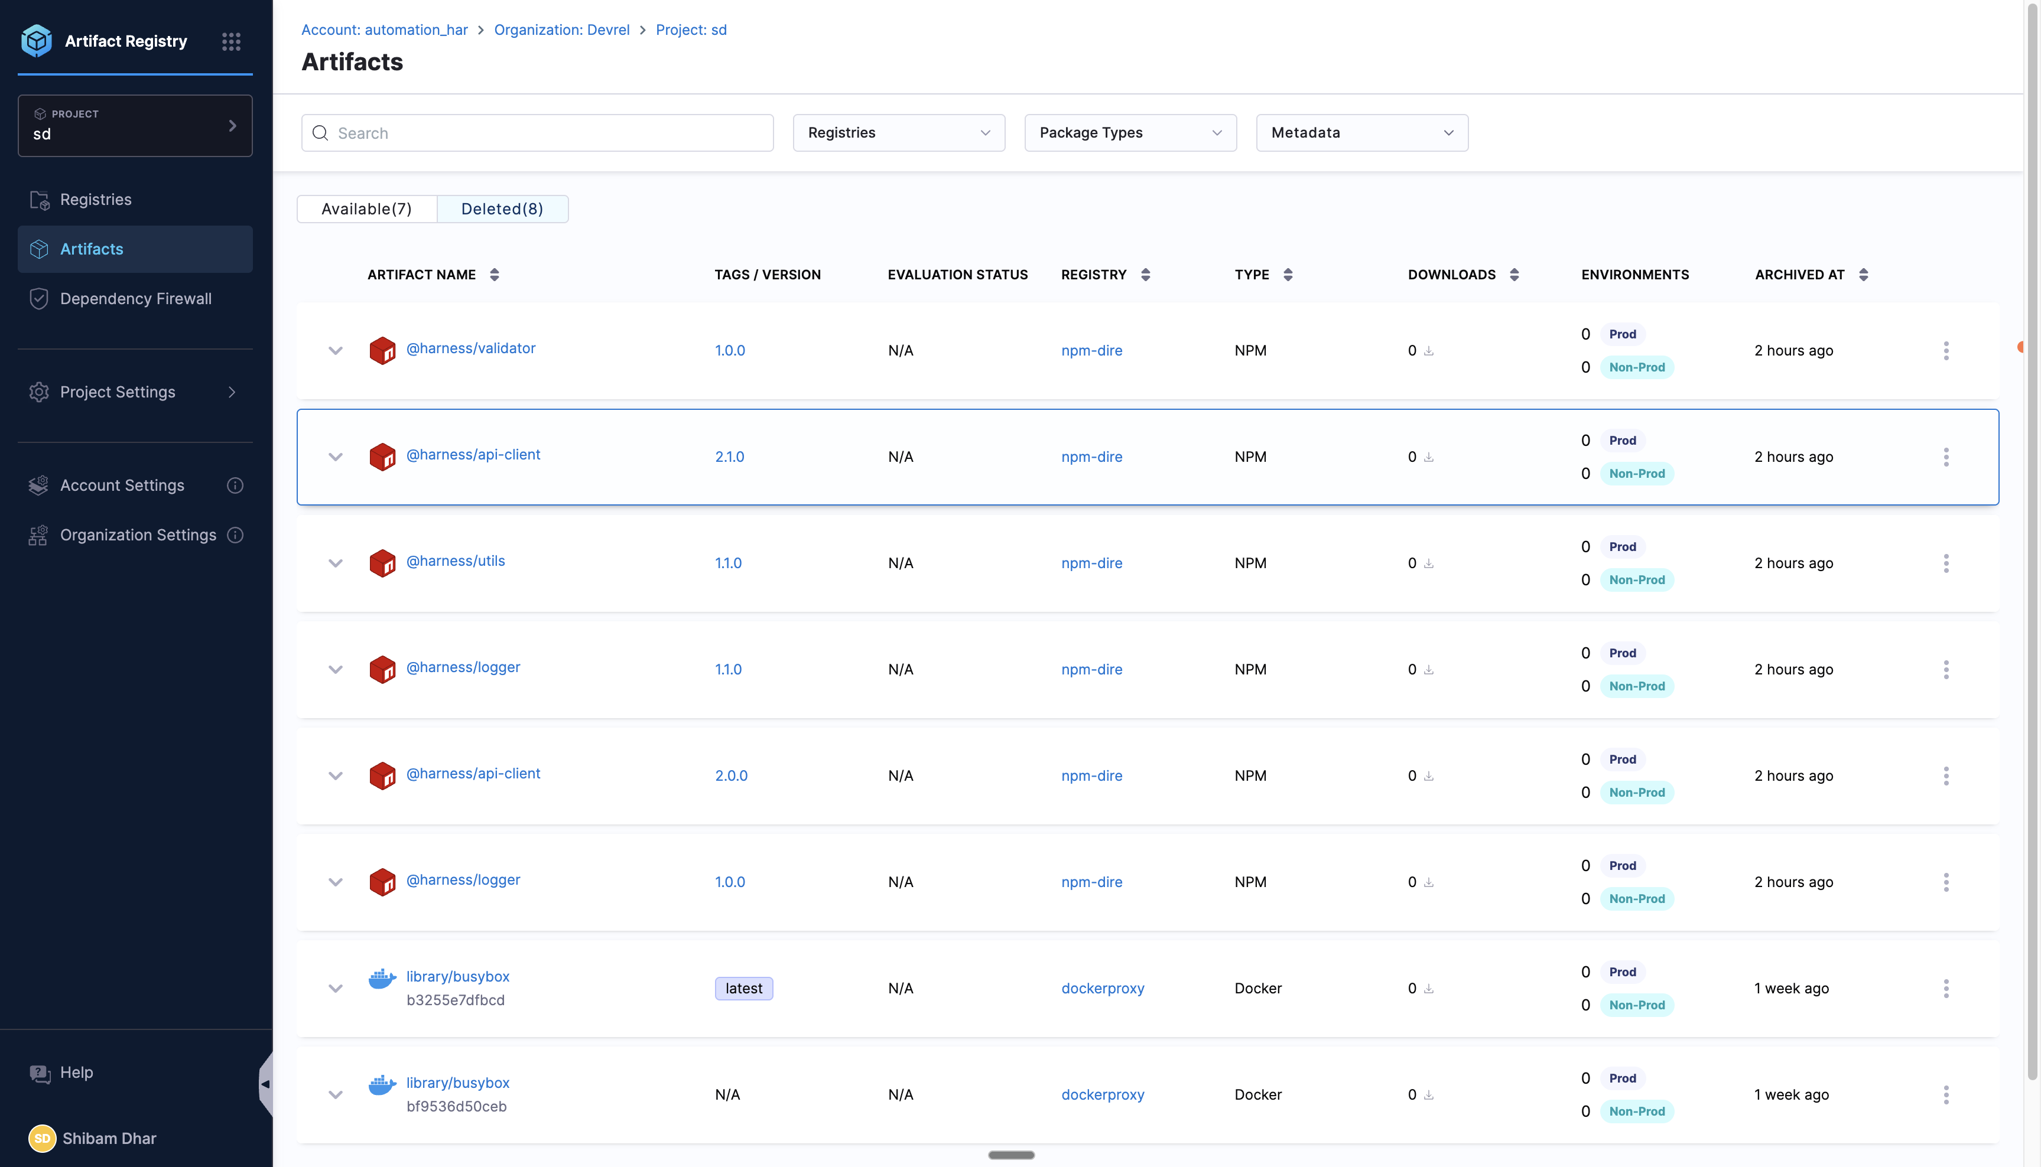Click into the Search artifacts field
The width and height of the screenshot is (2041, 1167).
(x=537, y=132)
